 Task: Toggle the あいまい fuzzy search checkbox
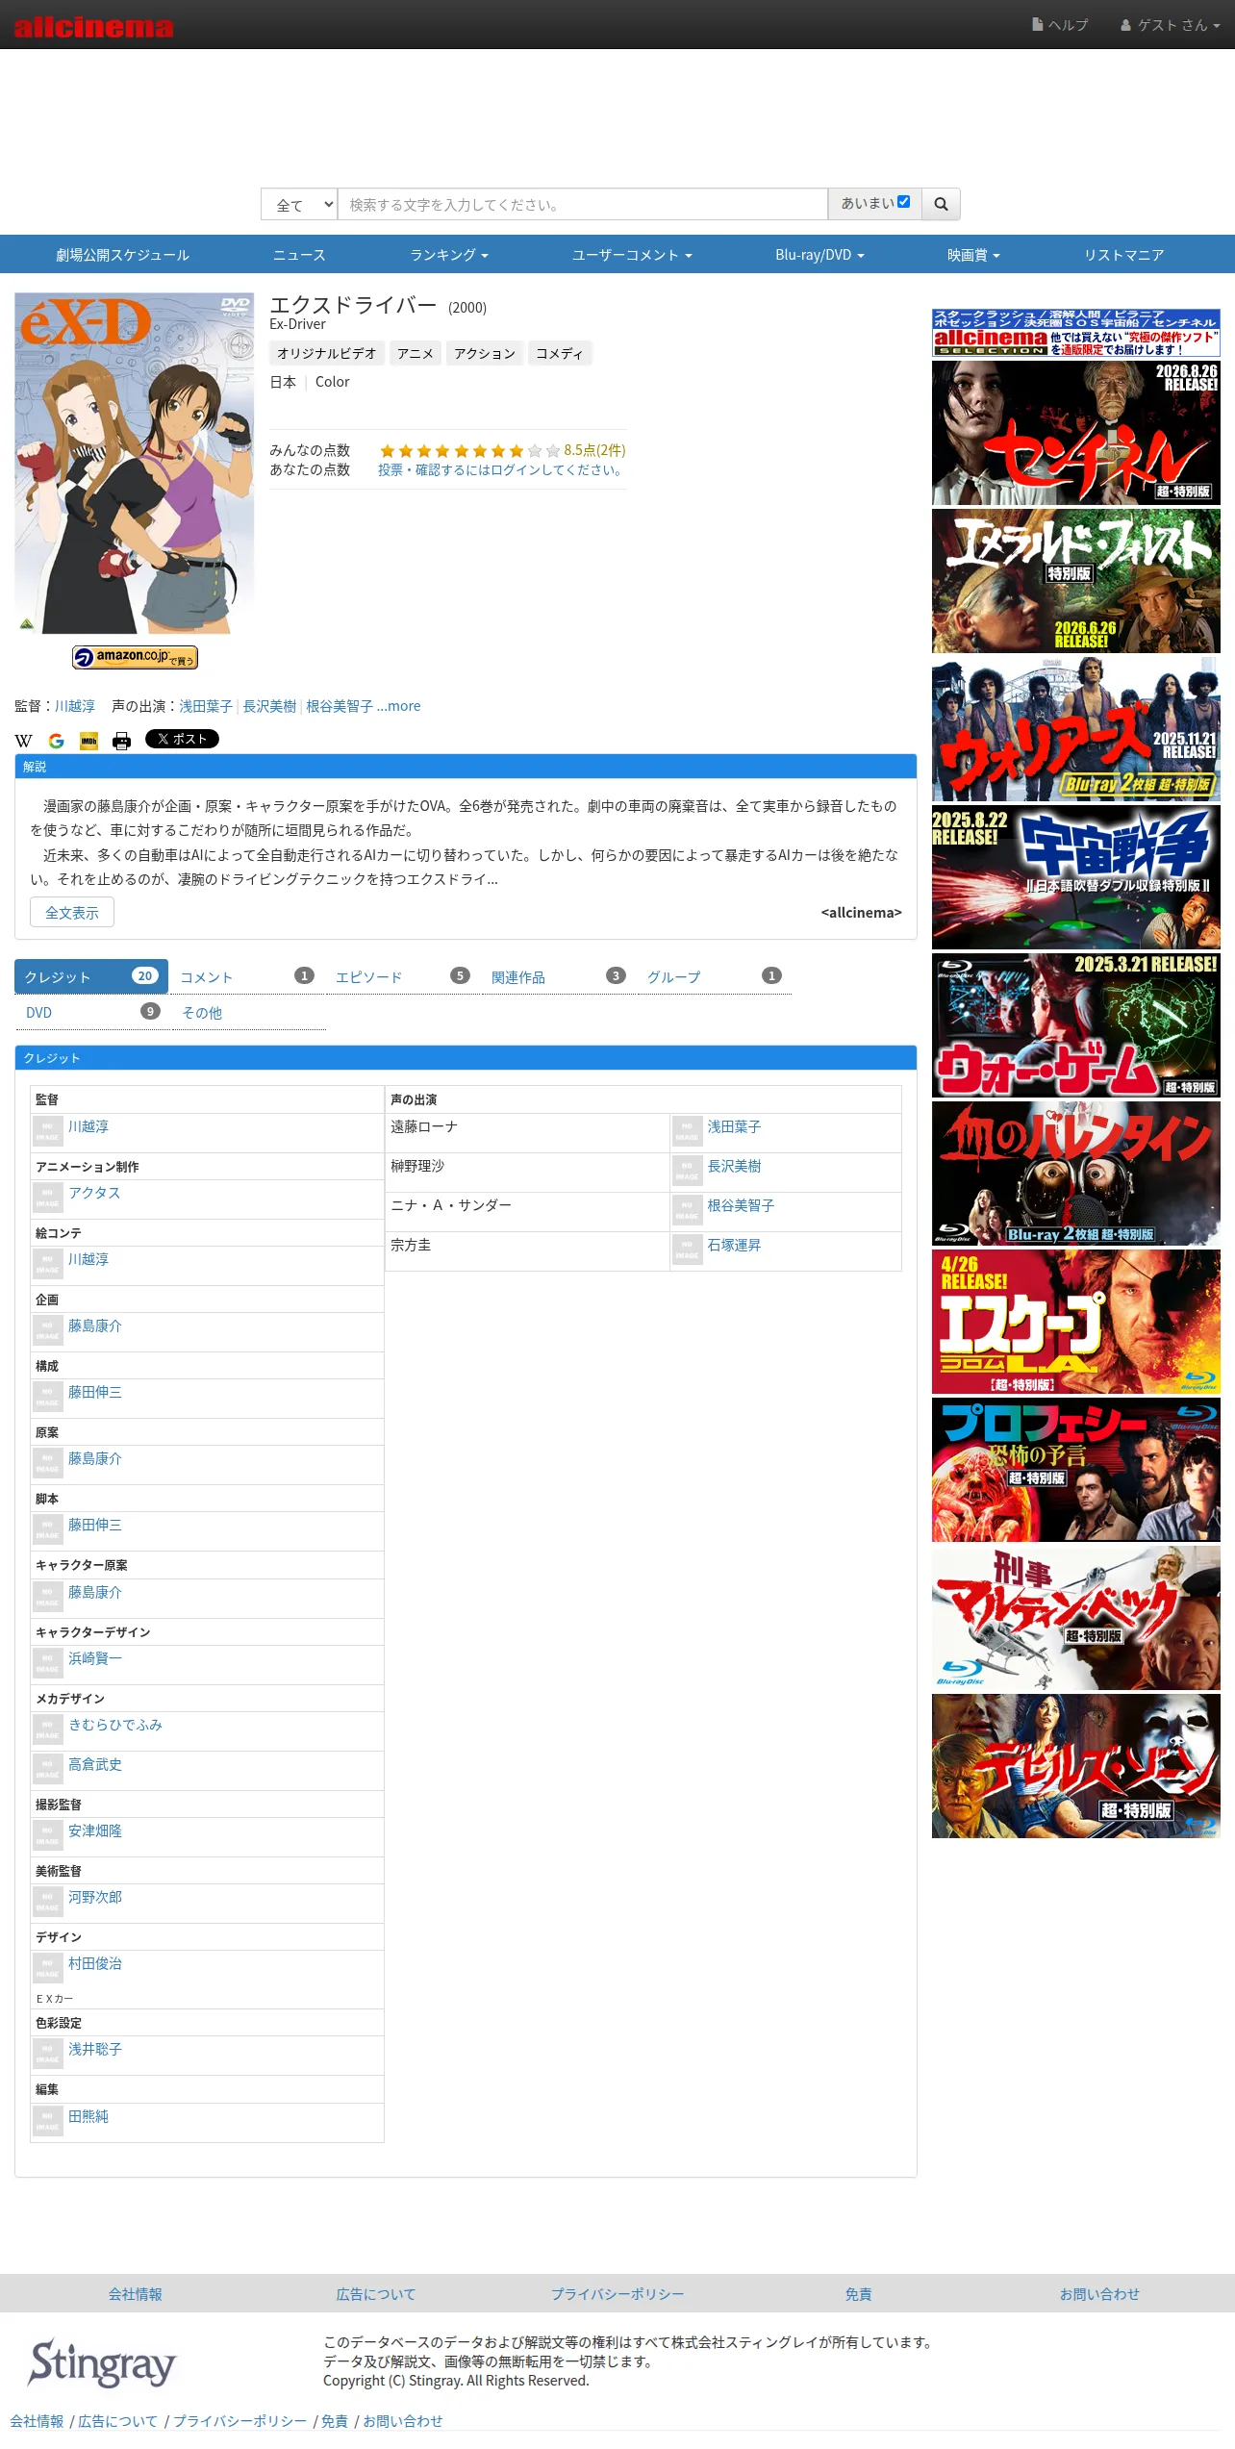click(x=903, y=202)
